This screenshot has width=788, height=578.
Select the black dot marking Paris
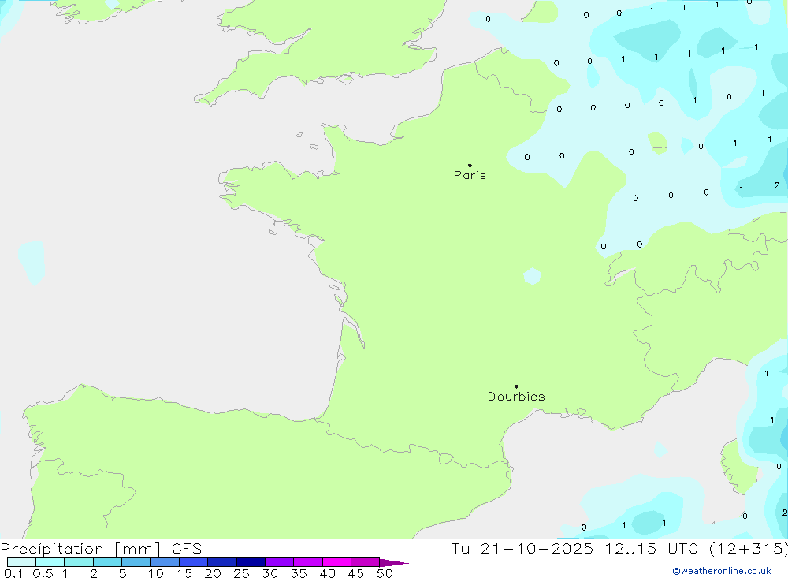pos(470,165)
